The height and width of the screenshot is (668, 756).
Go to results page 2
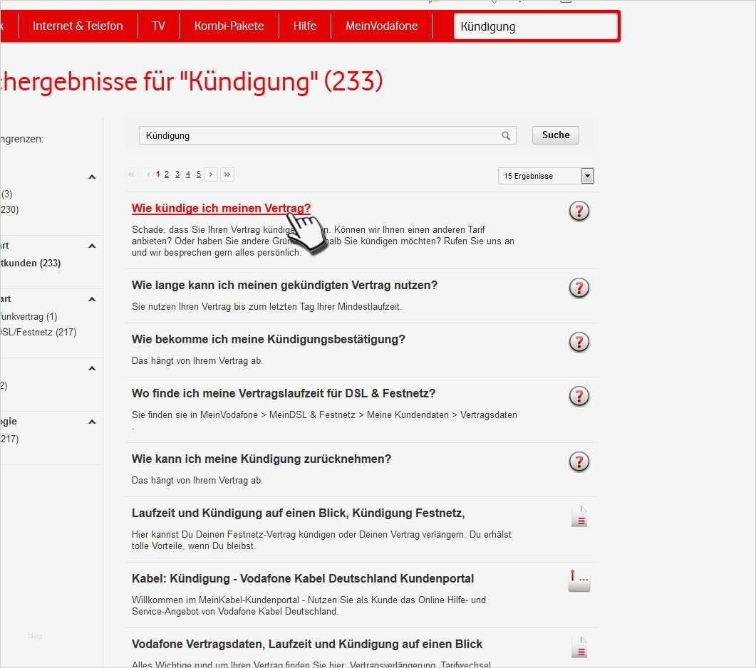click(167, 174)
